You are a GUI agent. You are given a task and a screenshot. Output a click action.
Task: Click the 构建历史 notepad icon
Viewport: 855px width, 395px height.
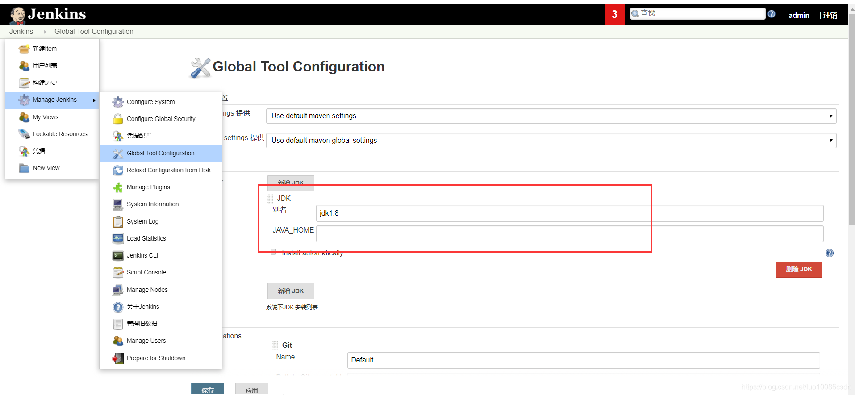[x=24, y=83]
